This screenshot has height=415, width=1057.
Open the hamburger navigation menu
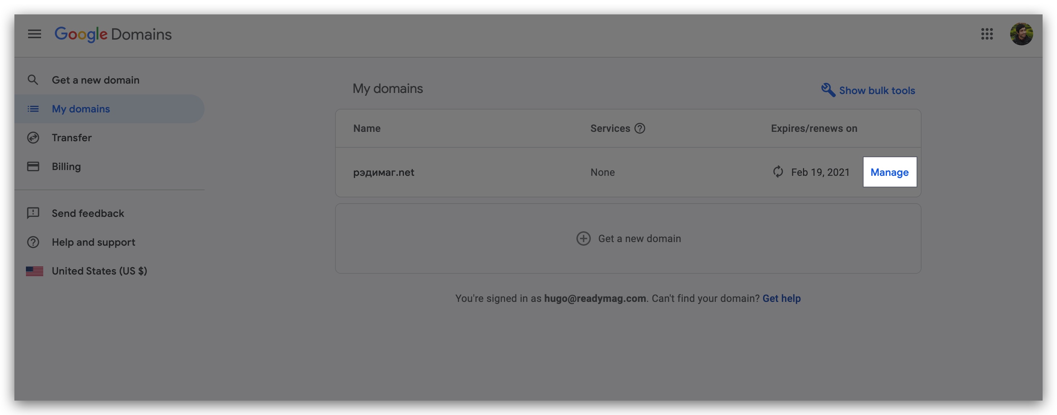click(x=35, y=35)
